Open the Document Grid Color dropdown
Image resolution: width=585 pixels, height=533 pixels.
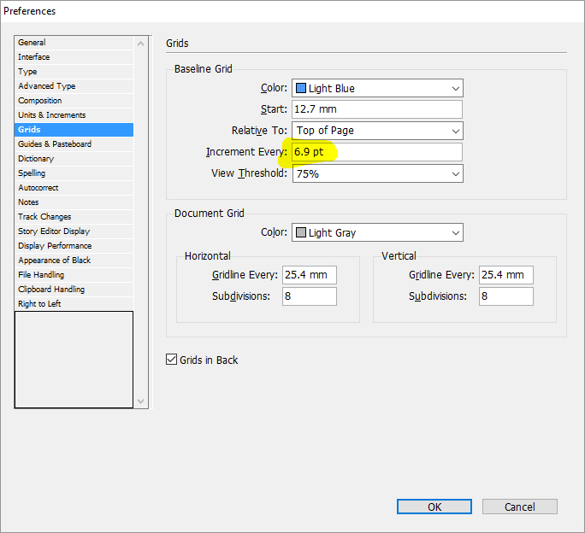coord(377,232)
